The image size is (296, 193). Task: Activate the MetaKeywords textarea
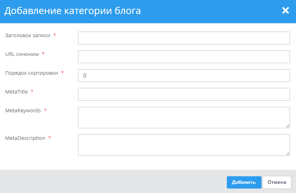coord(184,117)
